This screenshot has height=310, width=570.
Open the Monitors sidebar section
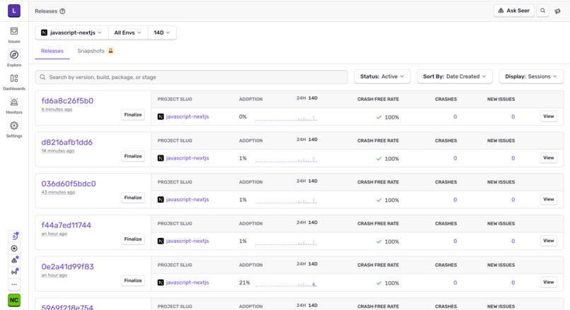[x=14, y=106]
